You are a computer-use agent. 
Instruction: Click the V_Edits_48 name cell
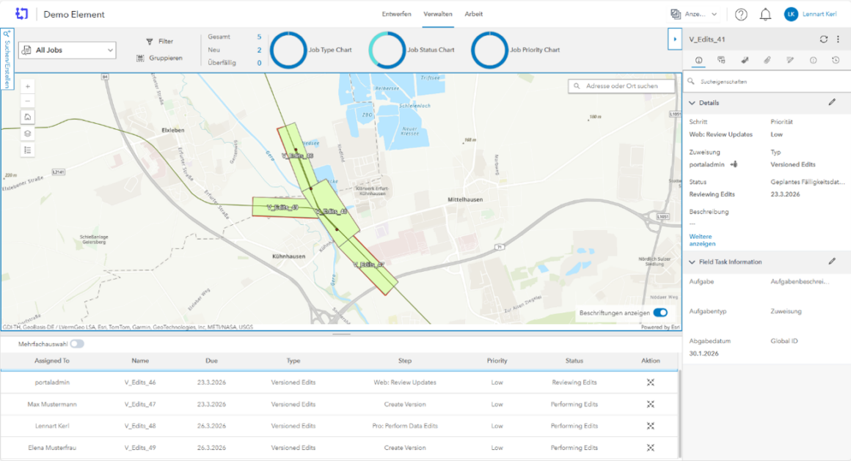(140, 426)
